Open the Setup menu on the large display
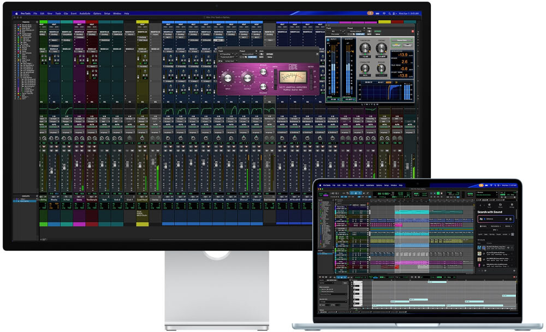 click(107, 13)
